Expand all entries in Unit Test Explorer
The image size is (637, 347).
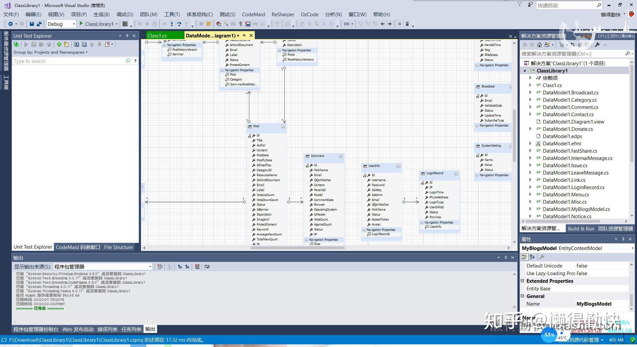(77, 44)
